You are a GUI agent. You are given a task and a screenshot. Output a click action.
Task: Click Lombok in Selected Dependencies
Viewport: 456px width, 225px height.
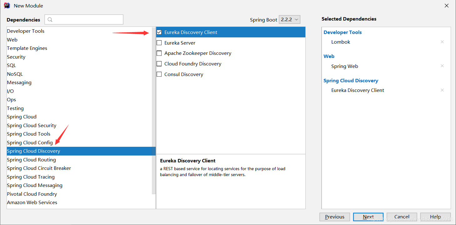coord(341,42)
